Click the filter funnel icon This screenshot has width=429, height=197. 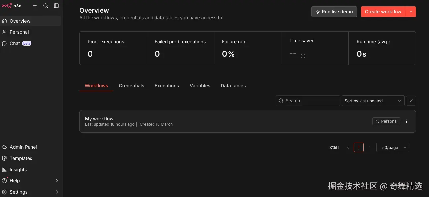(x=411, y=101)
